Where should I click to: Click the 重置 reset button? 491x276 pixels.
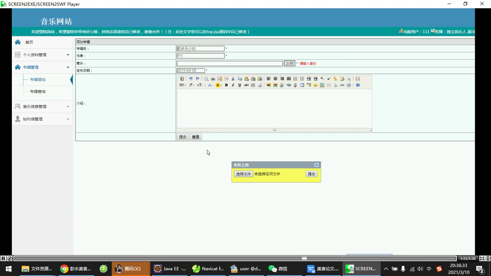196,137
